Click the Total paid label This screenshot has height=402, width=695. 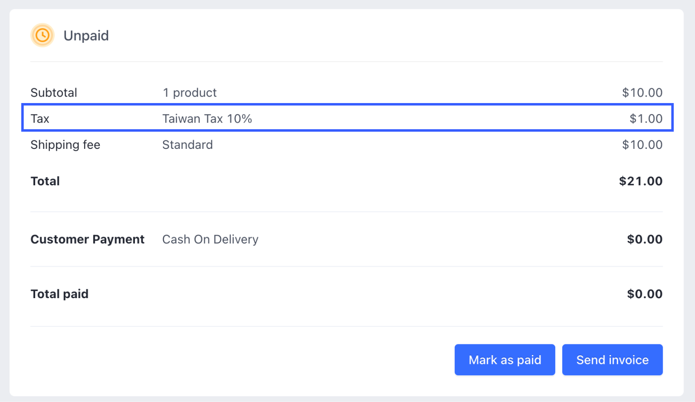(59, 293)
